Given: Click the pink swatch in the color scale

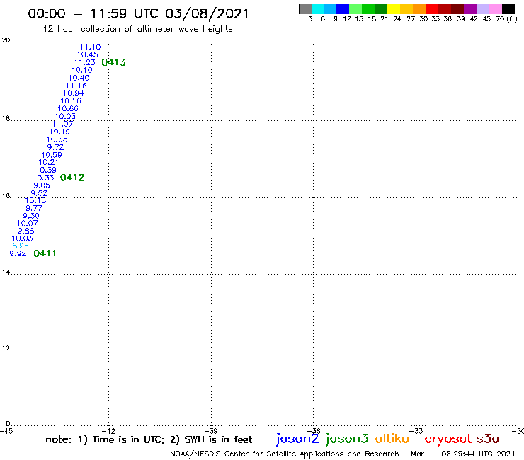Looking at the screenshot, I should 496,8.
